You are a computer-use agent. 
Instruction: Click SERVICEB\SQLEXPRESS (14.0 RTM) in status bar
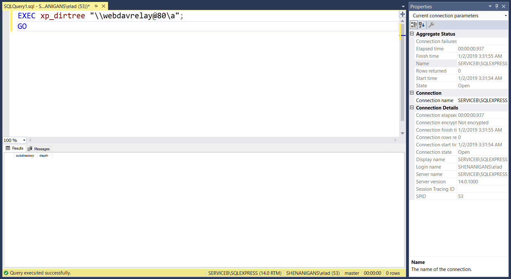245,273
